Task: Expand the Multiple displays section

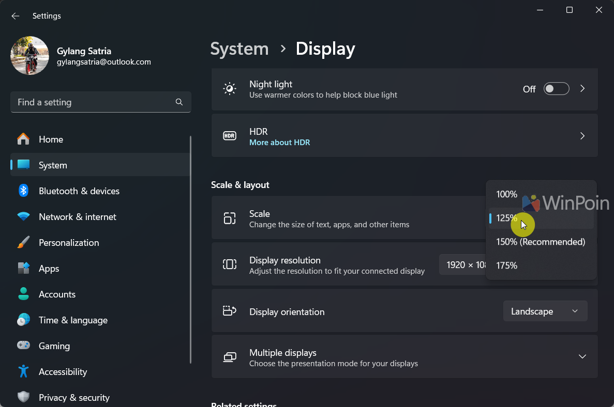Action: [582, 357]
